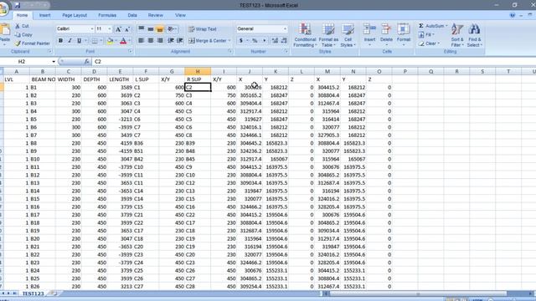Screen dimensions: 536x301
Task: Open the Name Box dropdown arrow
Action: point(54,61)
